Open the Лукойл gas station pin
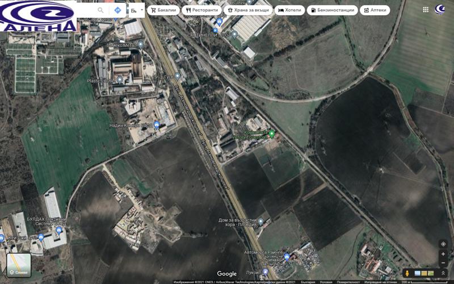 click(265, 272)
